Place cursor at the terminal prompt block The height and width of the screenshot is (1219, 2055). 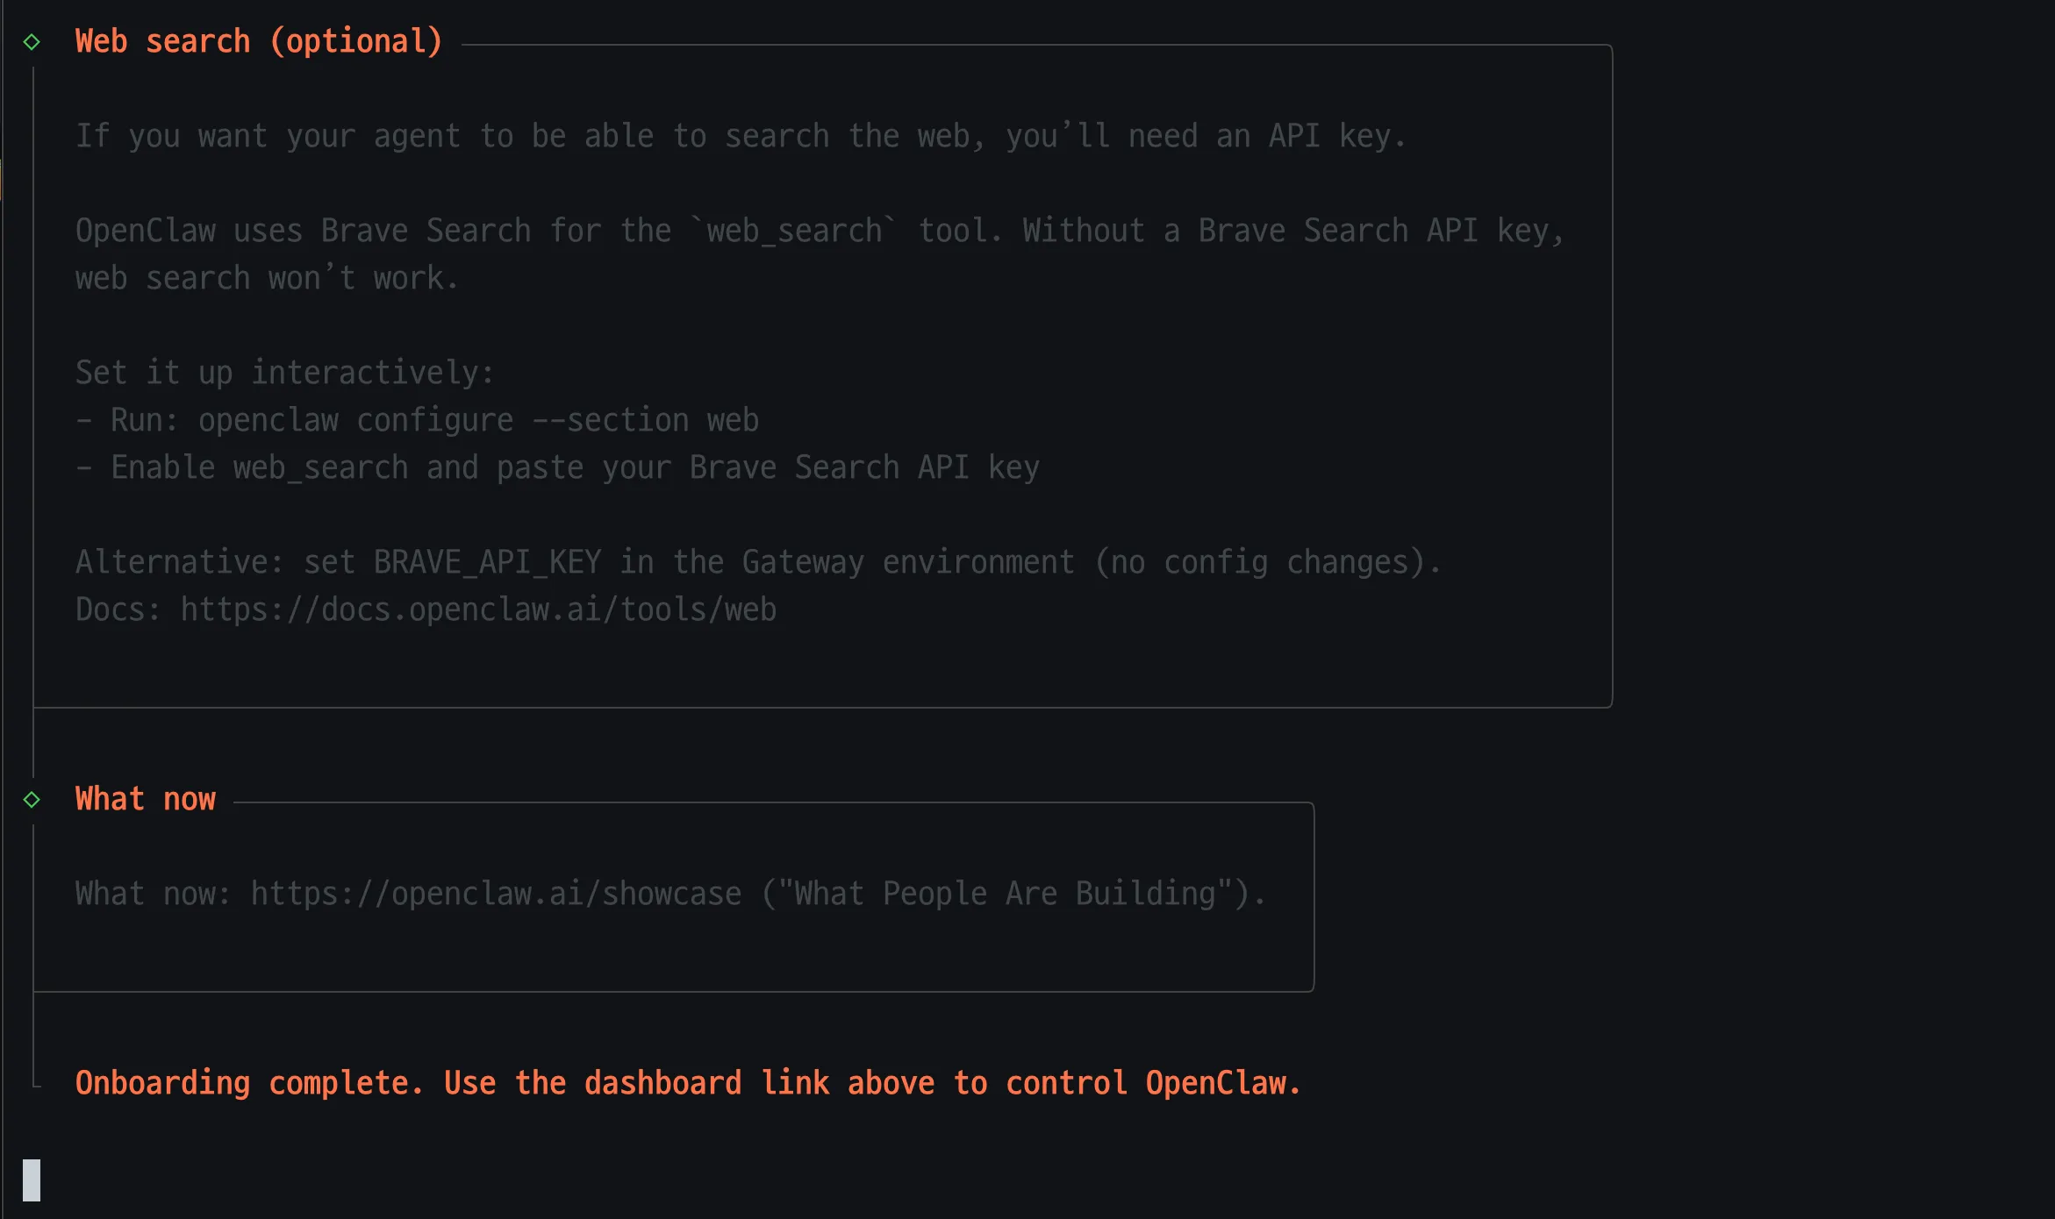[x=32, y=1180]
